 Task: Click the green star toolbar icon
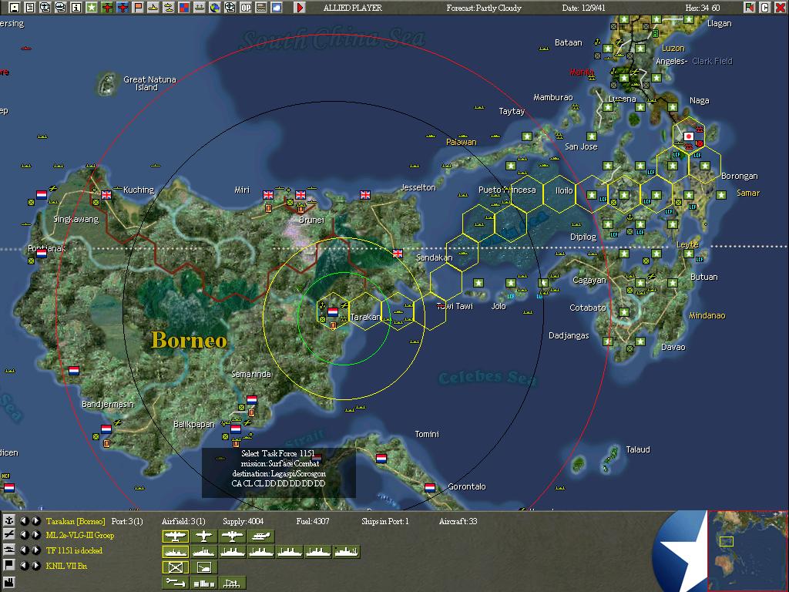pos(92,7)
